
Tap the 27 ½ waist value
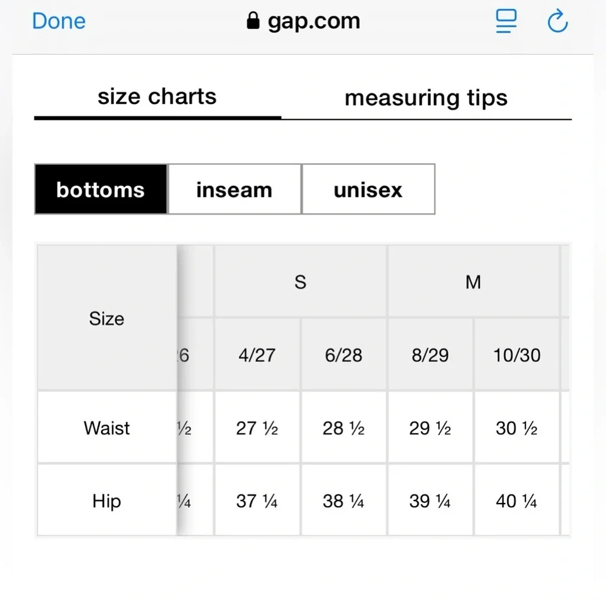point(257,428)
